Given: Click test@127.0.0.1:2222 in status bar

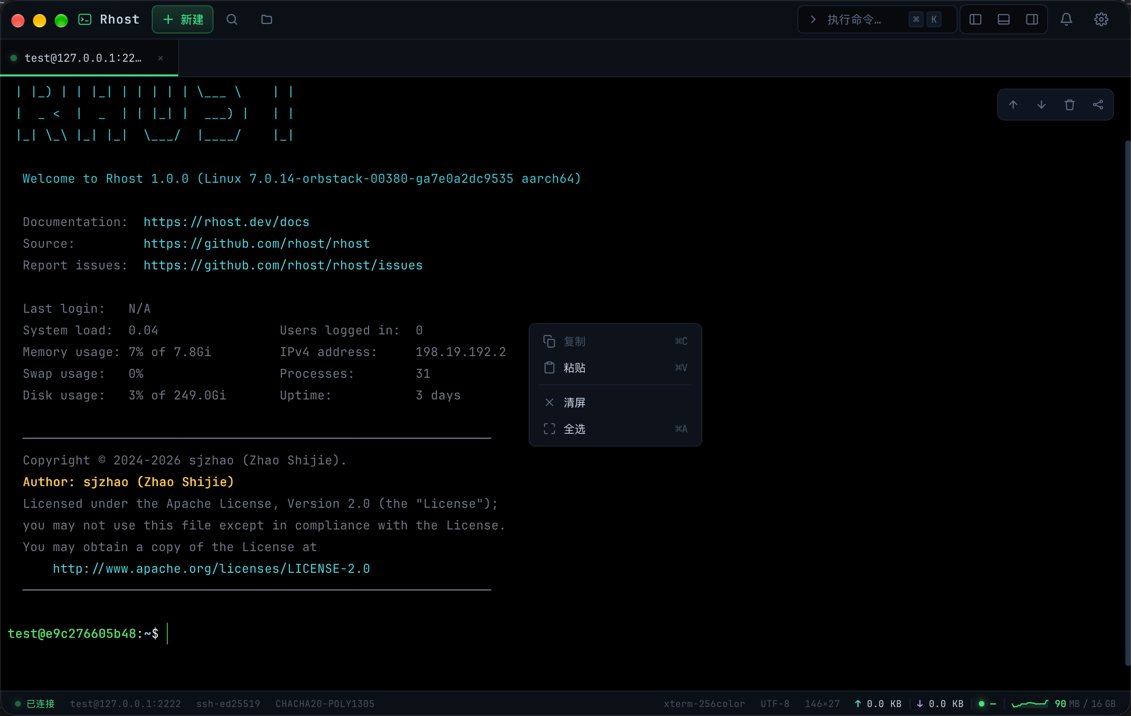Looking at the screenshot, I should (x=125, y=704).
